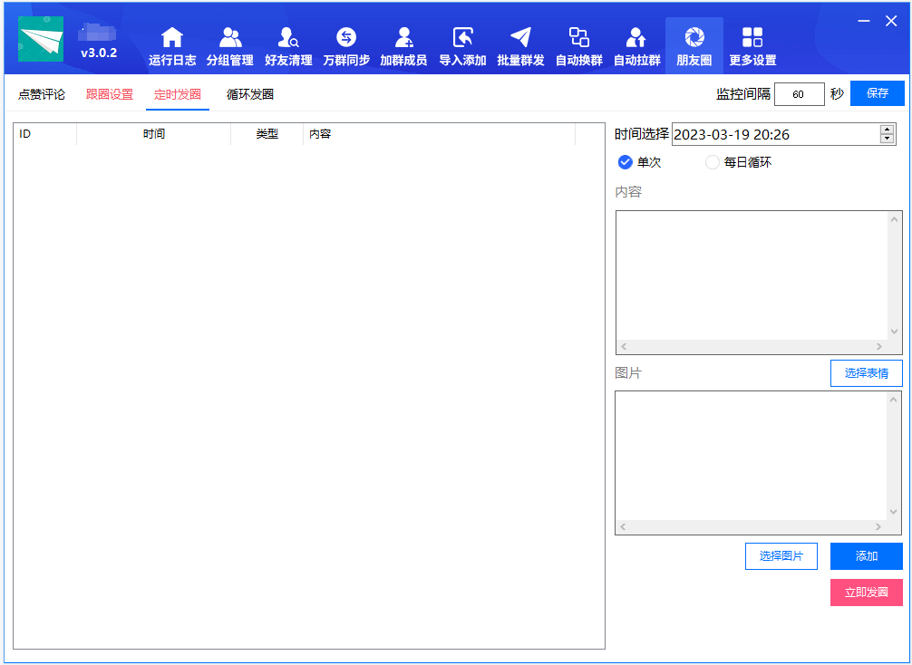Increase time with the up stepper arrow

click(x=887, y=129)
